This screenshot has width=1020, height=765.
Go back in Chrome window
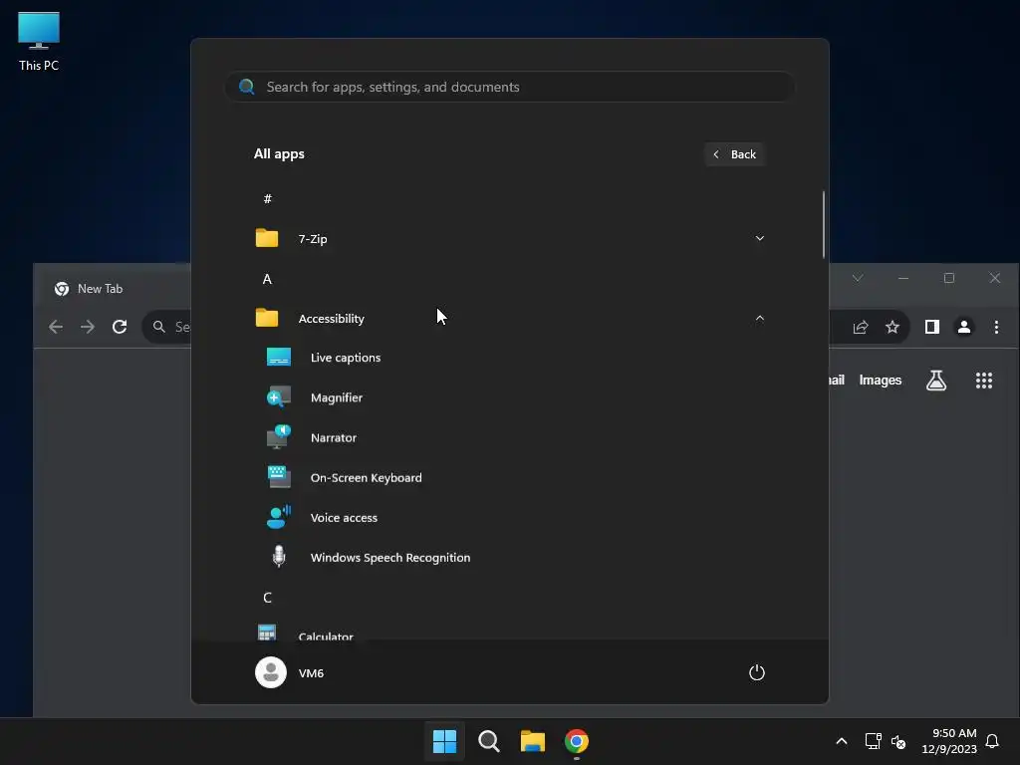[x=56, y=327]
